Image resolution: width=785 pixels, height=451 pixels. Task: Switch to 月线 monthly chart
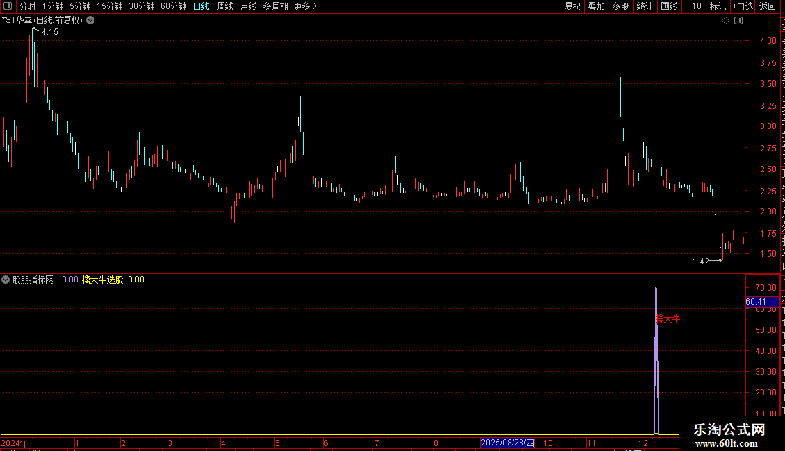(248, 6)
